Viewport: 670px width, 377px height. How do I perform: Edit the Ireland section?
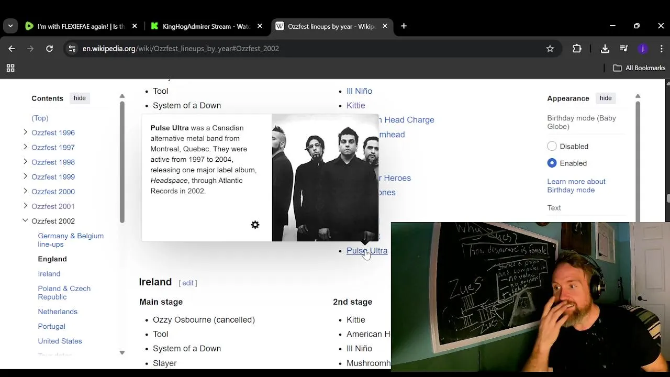pyautogui.click(x=188, y=283)
